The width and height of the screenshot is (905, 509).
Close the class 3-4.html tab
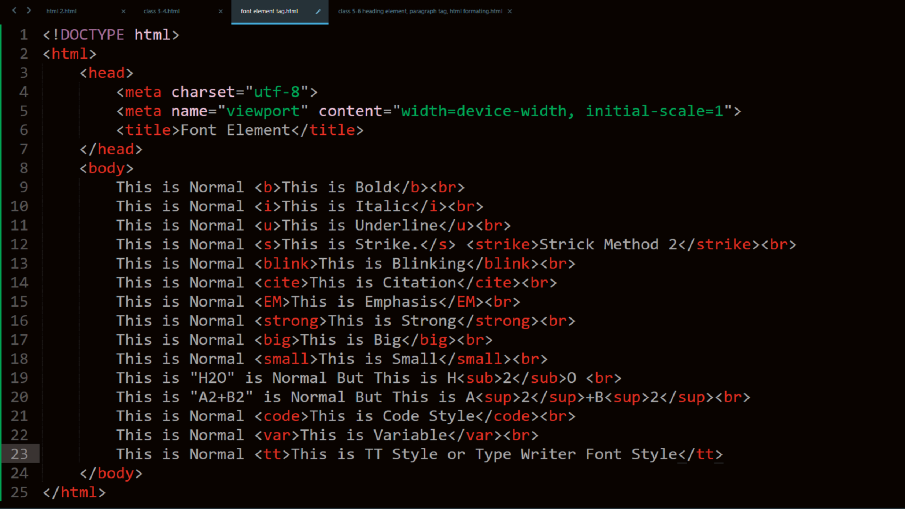pos(221,11)
